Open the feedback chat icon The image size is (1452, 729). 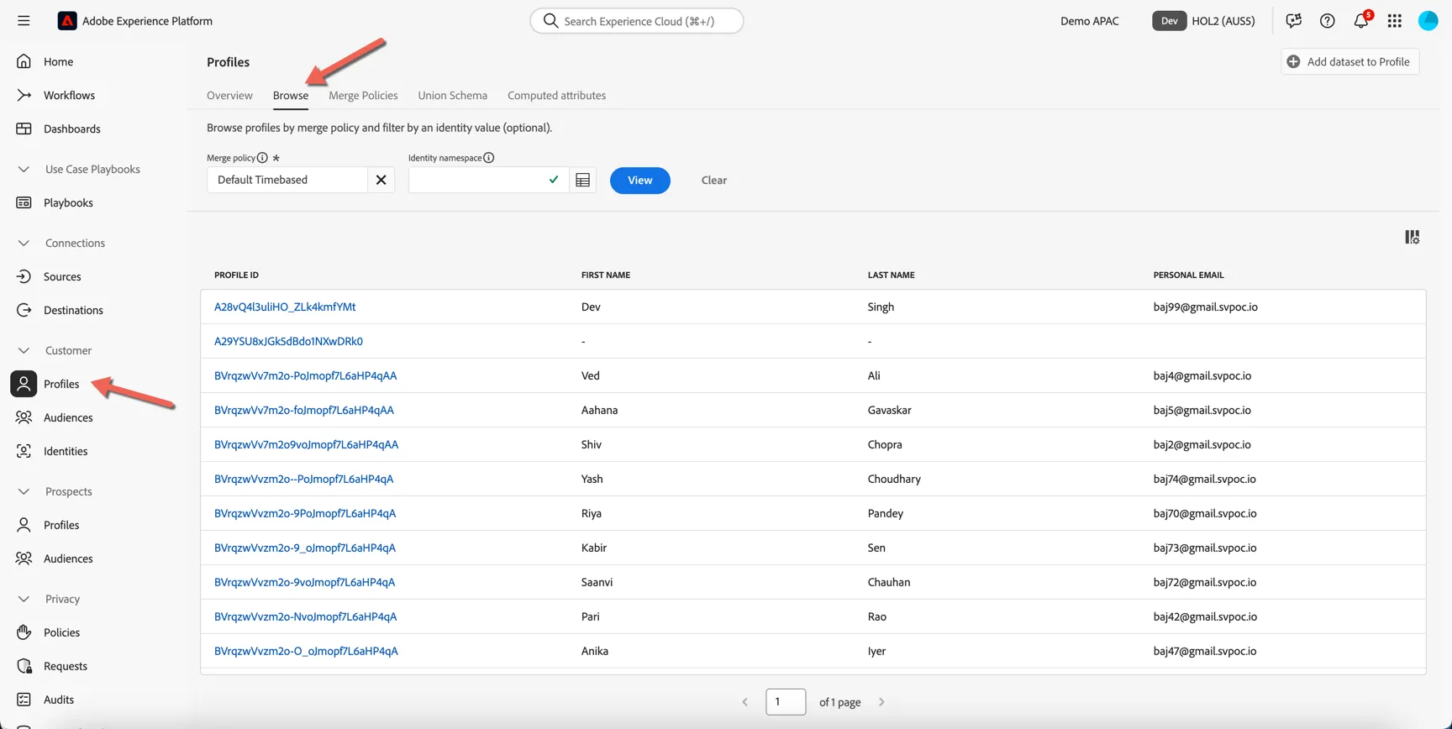1293,21
